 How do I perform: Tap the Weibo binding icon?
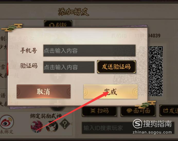pyautogui.click(x=7, y=122)
